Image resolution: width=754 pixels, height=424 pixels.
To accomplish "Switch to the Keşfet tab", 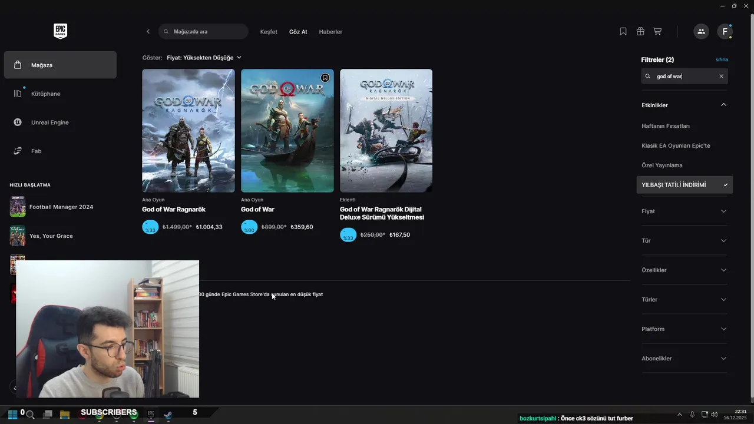I will point(269,32).
